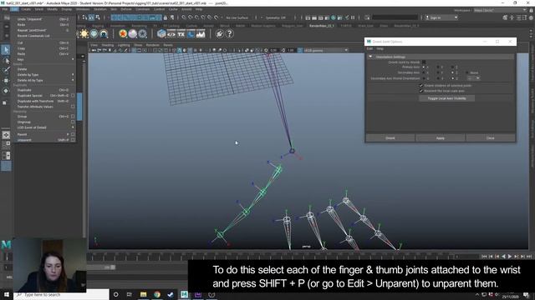Click the histogram shelf icon
535x300 pixels.
[201, 33]
